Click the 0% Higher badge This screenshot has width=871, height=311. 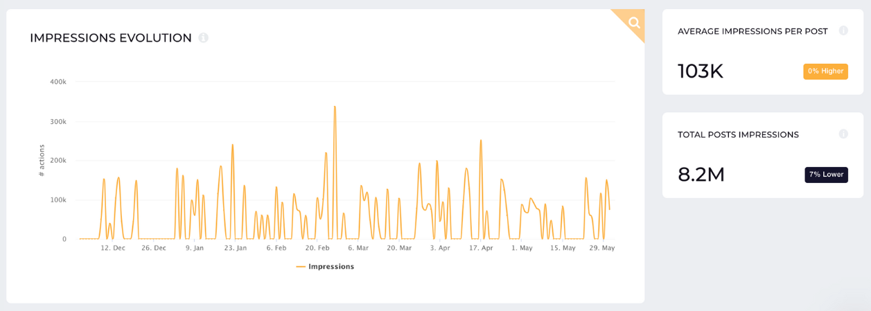(825, 71)
